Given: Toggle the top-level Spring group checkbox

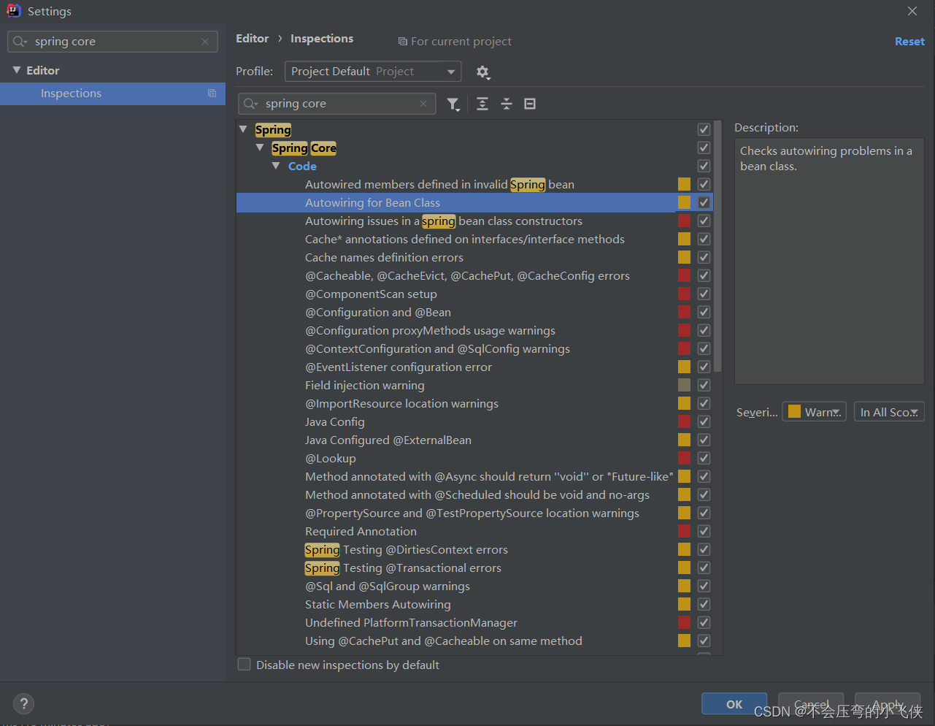Looking at the screenshot, I should 704,129.
